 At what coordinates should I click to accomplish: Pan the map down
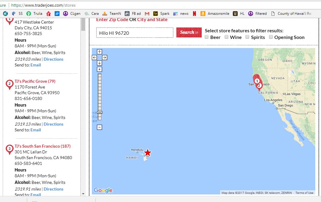(x=99, y=63)
